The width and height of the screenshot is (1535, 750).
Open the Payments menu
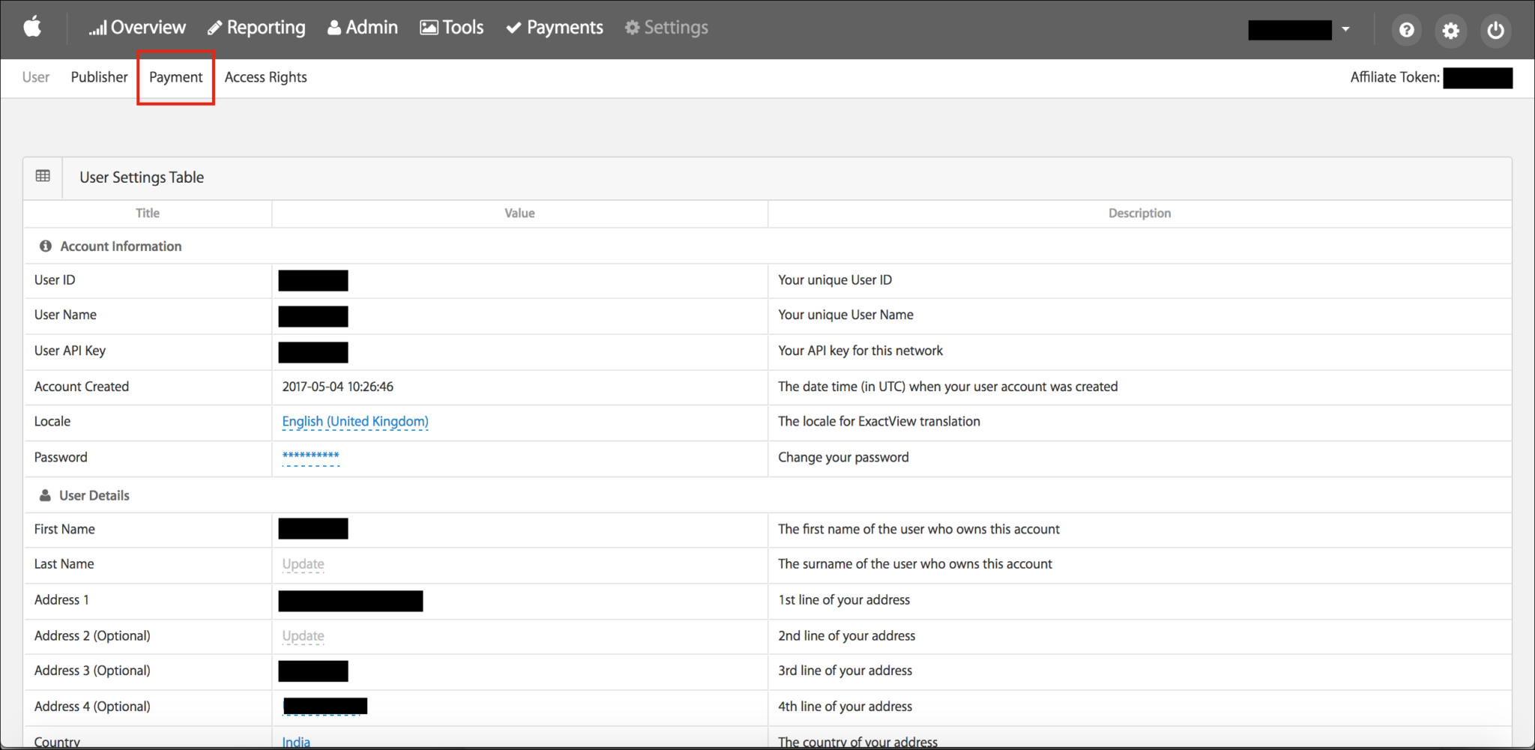point(555,28)
